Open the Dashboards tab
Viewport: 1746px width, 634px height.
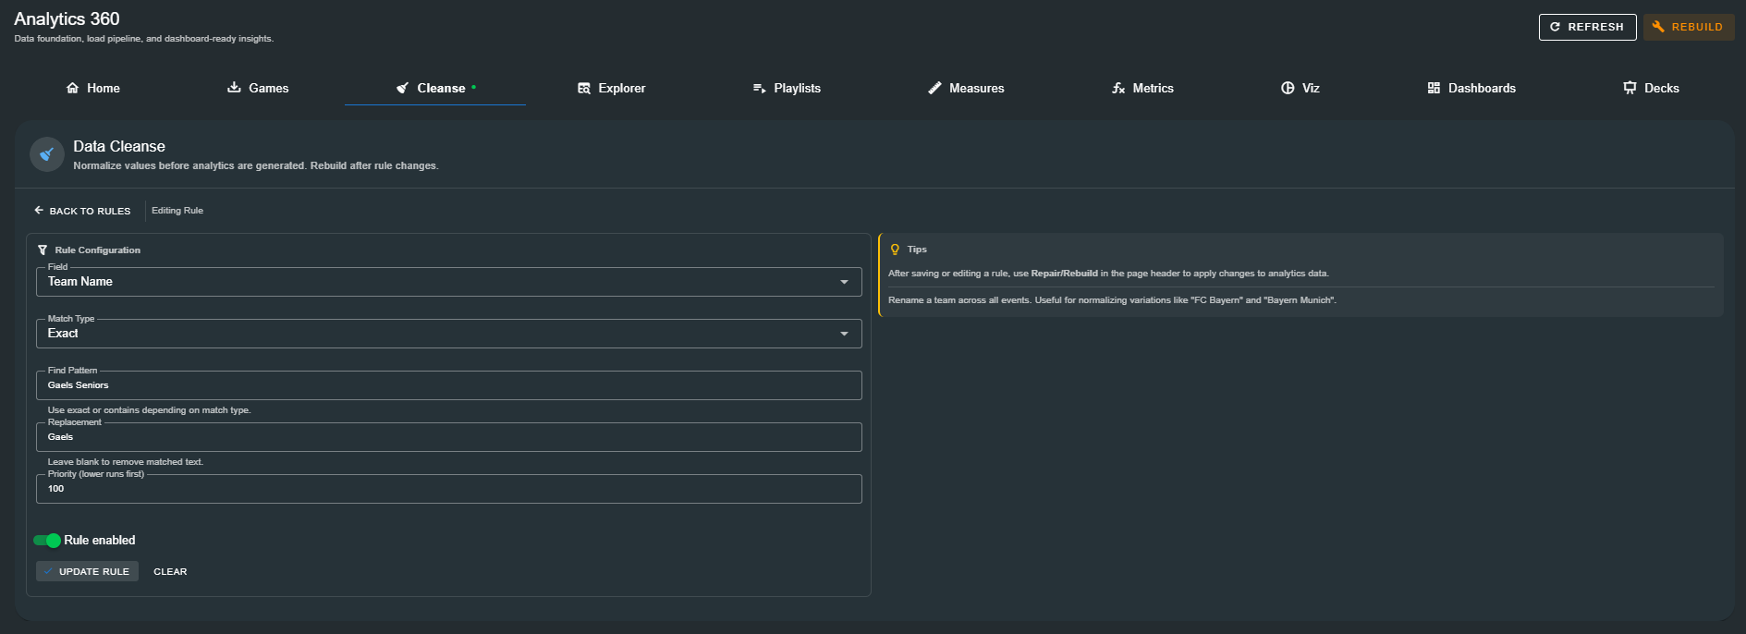pos(1471,88)
